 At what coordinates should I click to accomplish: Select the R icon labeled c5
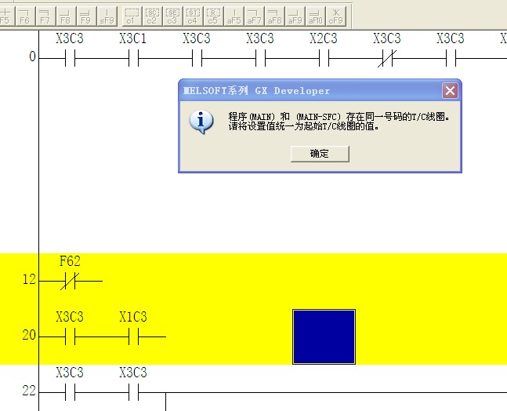pyautogui.click(x=212, y=15)
